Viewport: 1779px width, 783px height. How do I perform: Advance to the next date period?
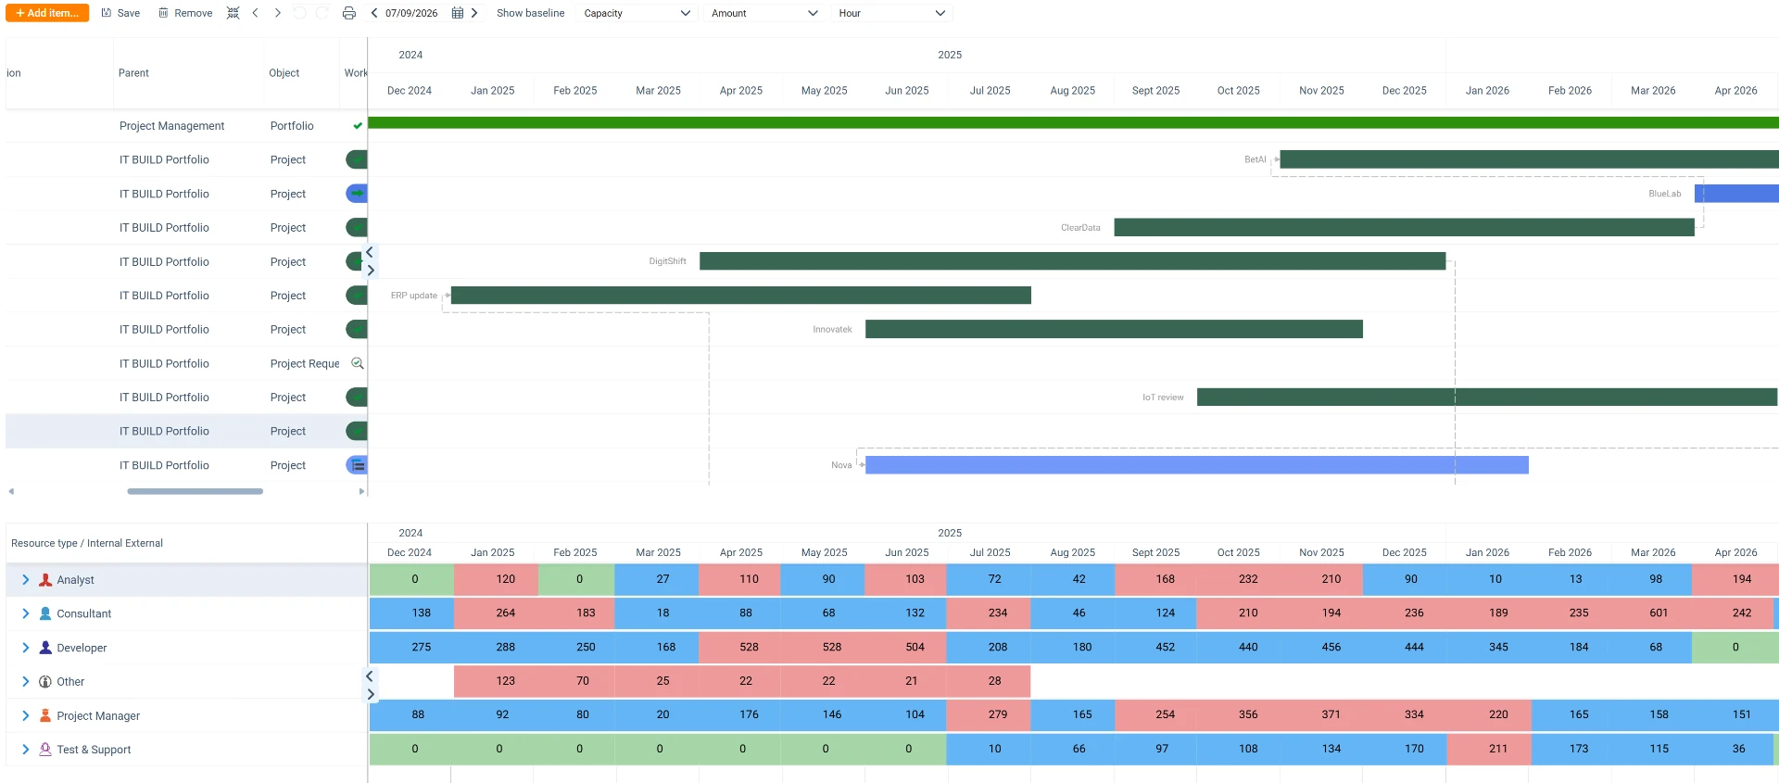pyautogui.click(x=474, y=13)
